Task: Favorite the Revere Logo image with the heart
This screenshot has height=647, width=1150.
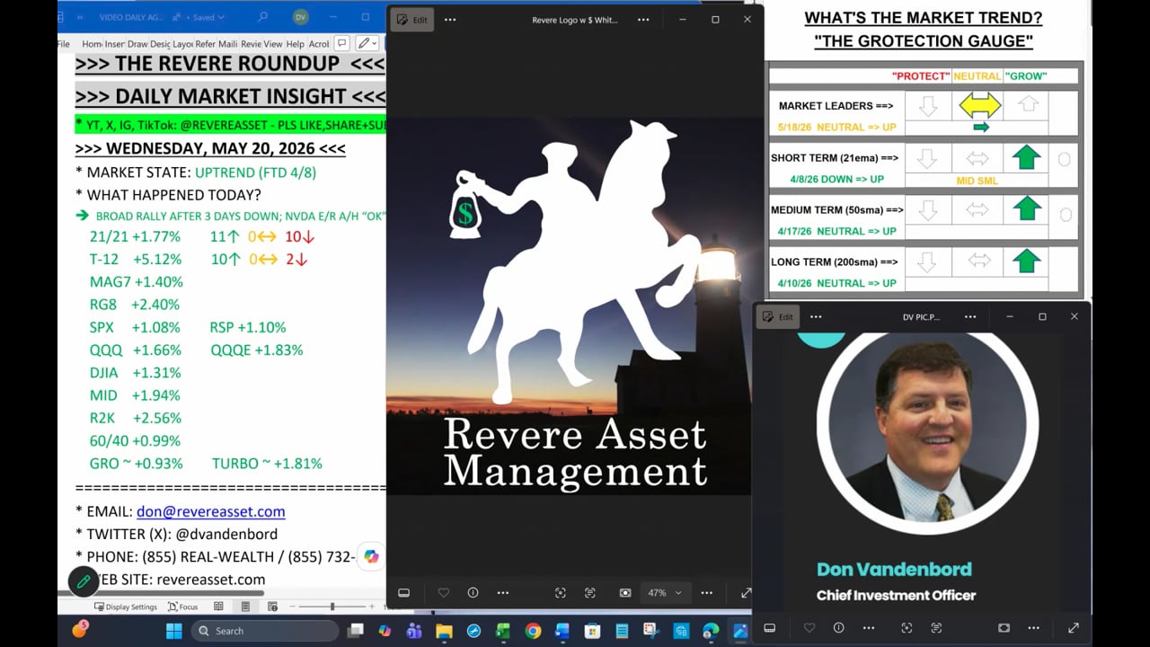Action: tap(444, 593)
